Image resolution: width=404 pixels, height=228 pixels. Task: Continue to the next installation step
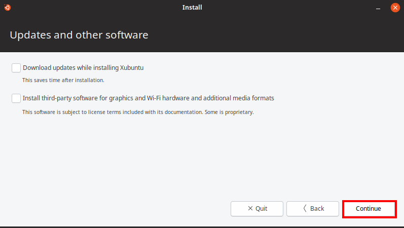[x=369, y=208]
